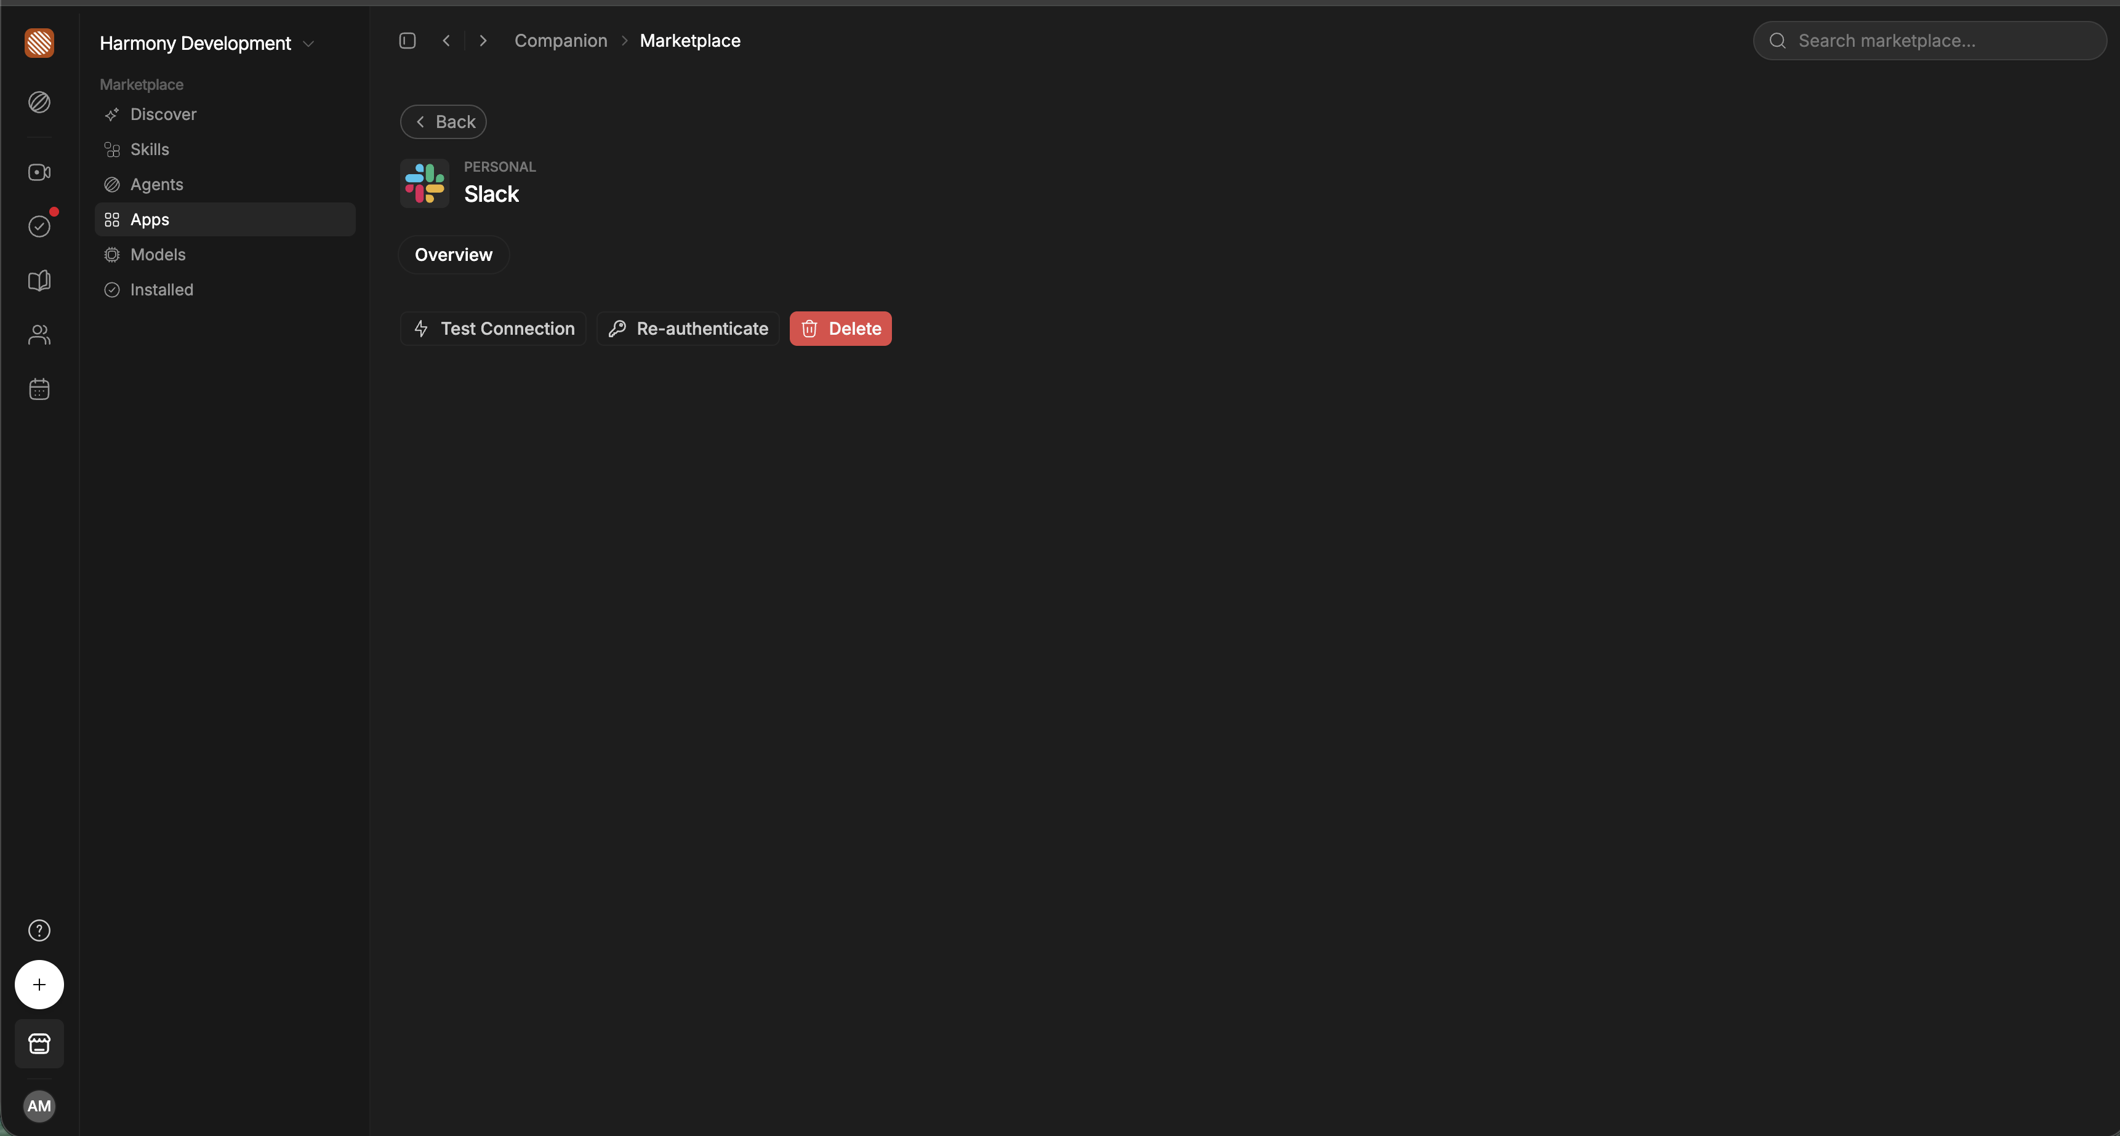
Task: Click the search magnifier icon
Action: 1778,40
